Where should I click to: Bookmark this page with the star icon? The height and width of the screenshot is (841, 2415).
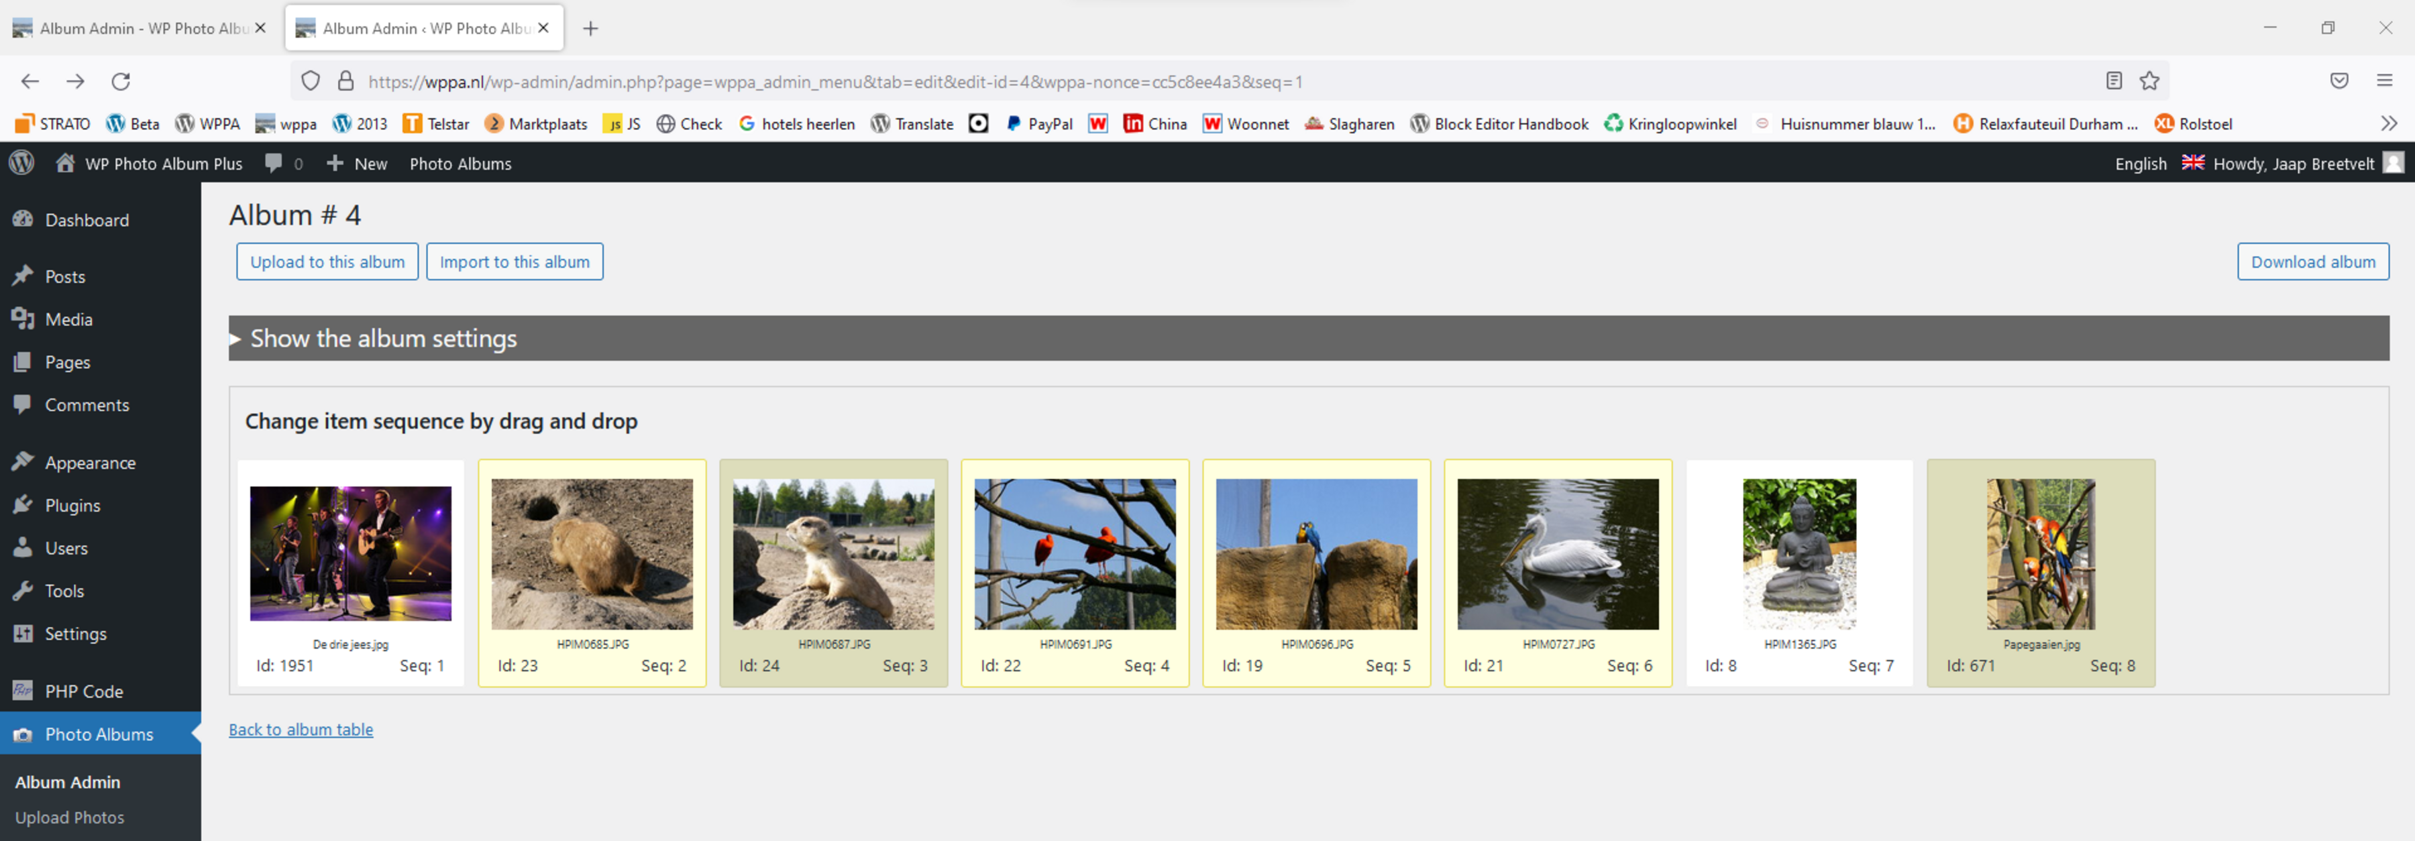(x=2149, y=82)
